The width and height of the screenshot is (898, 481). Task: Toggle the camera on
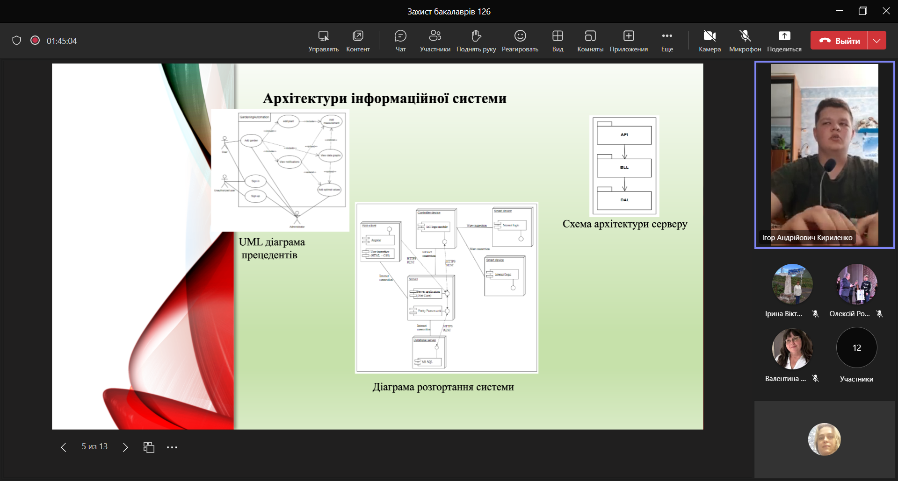tap(710, 41)
